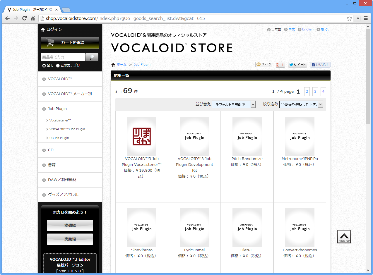This screenshot has width=373, height=275.
Task: Click the 準備編 button
Action: [x=70, y=226]
